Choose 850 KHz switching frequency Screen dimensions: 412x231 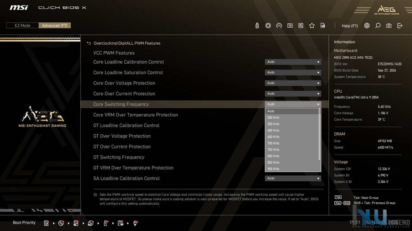pos(292,162)
